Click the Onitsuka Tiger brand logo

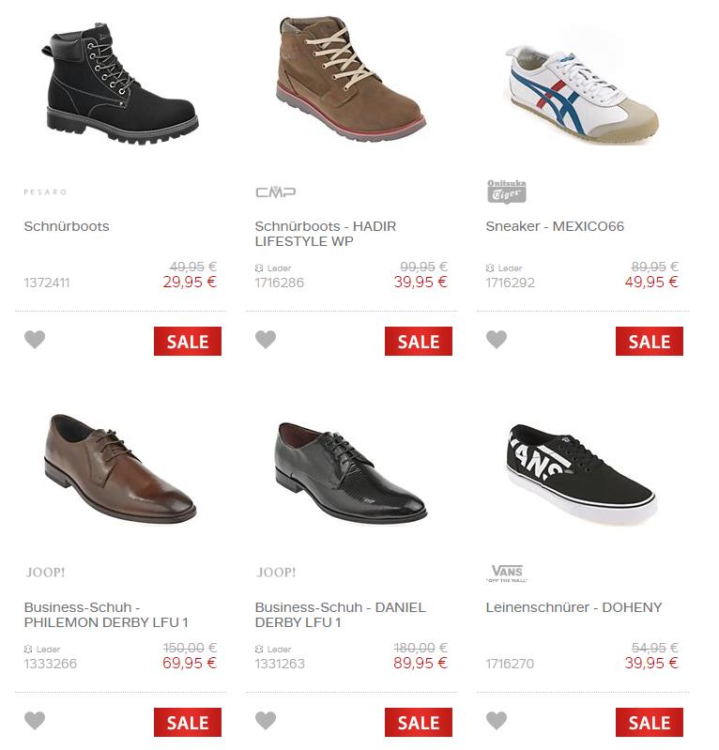click(506, 191)
